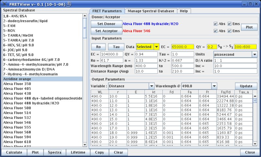261x157 pixels.
Task: Toggle donor Abs checkbox
Action: (x=215, y=24)
